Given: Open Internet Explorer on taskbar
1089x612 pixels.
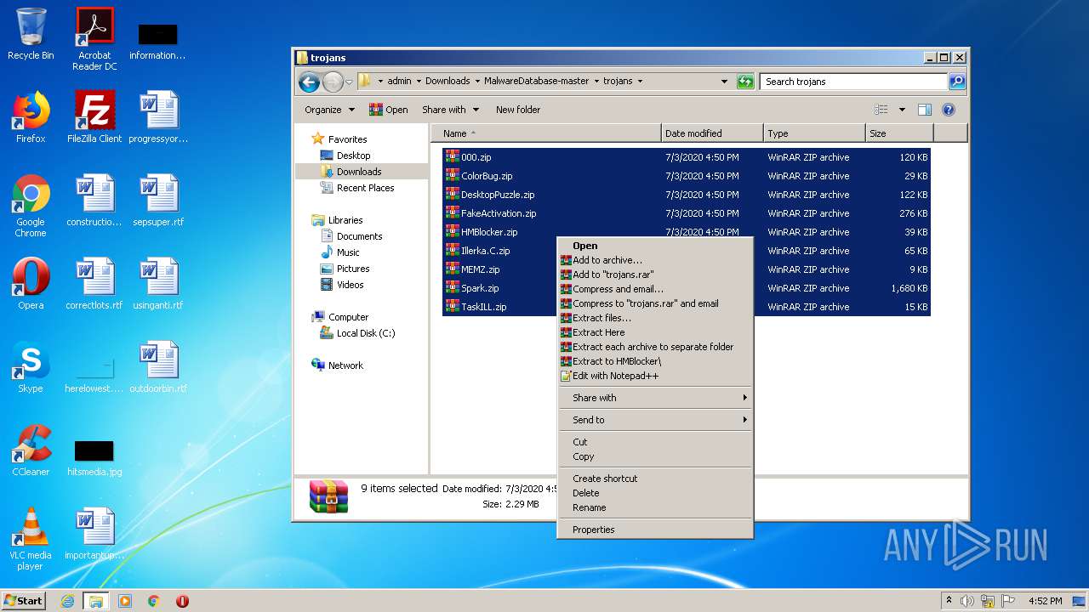Looking at the screenshot, I should (68, 601).
